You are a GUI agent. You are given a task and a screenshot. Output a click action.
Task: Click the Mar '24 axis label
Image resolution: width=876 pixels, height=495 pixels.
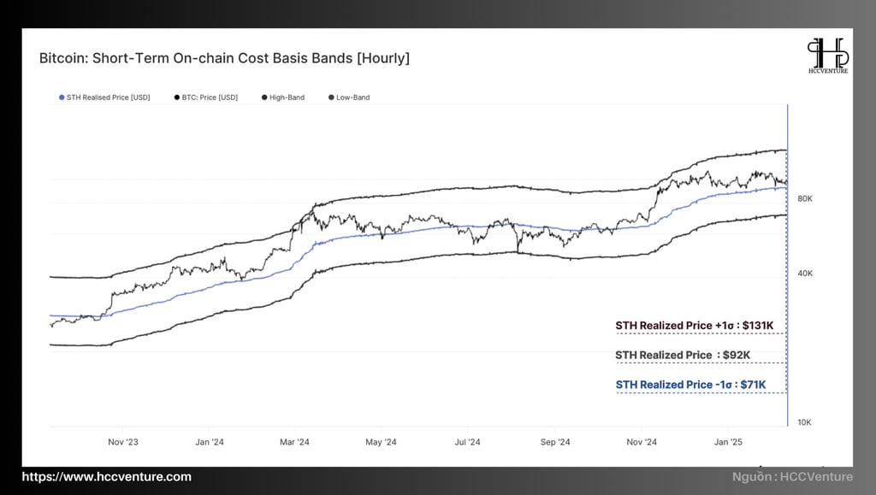[294, 442]
